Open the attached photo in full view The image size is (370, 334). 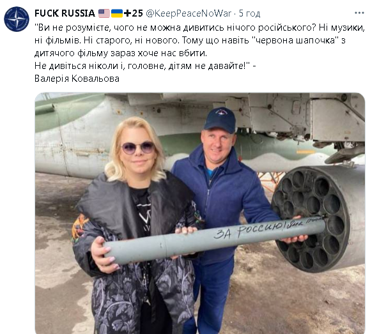200,213
